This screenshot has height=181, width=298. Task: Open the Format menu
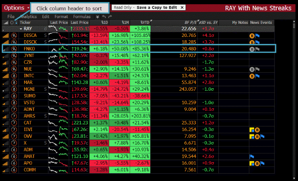click(x=61, y=16)
